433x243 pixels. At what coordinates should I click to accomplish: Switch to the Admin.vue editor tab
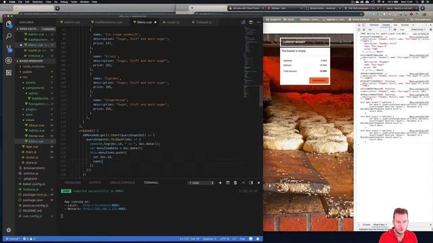71,22
